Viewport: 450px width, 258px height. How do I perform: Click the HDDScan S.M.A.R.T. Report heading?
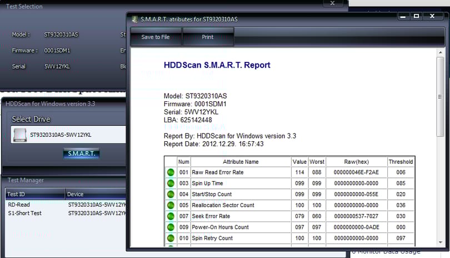217,65
